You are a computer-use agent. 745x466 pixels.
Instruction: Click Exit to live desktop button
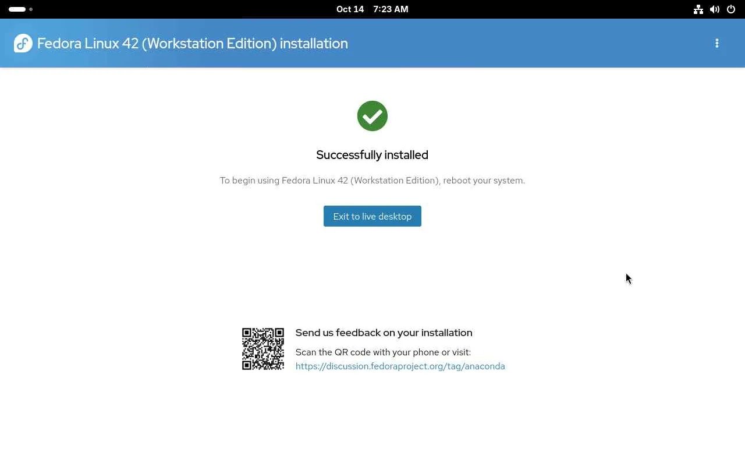[372, 216]
